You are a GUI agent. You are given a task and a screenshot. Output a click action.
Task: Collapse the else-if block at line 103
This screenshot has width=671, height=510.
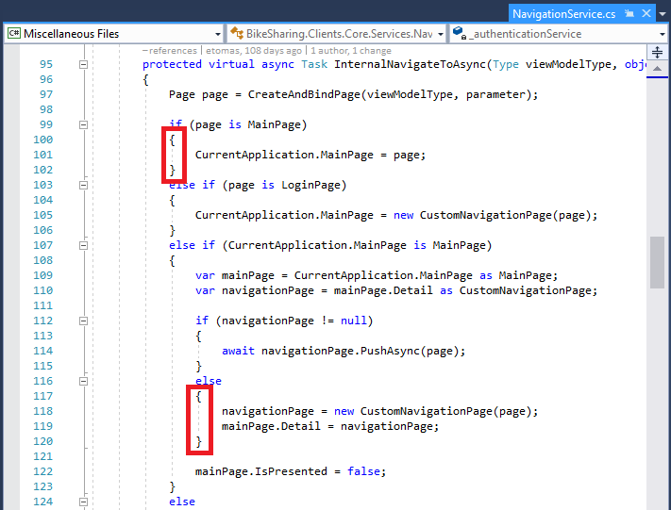pos(83,185)
